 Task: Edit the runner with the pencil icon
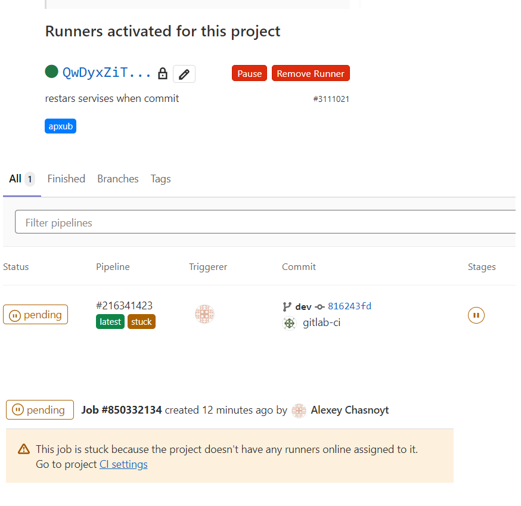[184, 74]
